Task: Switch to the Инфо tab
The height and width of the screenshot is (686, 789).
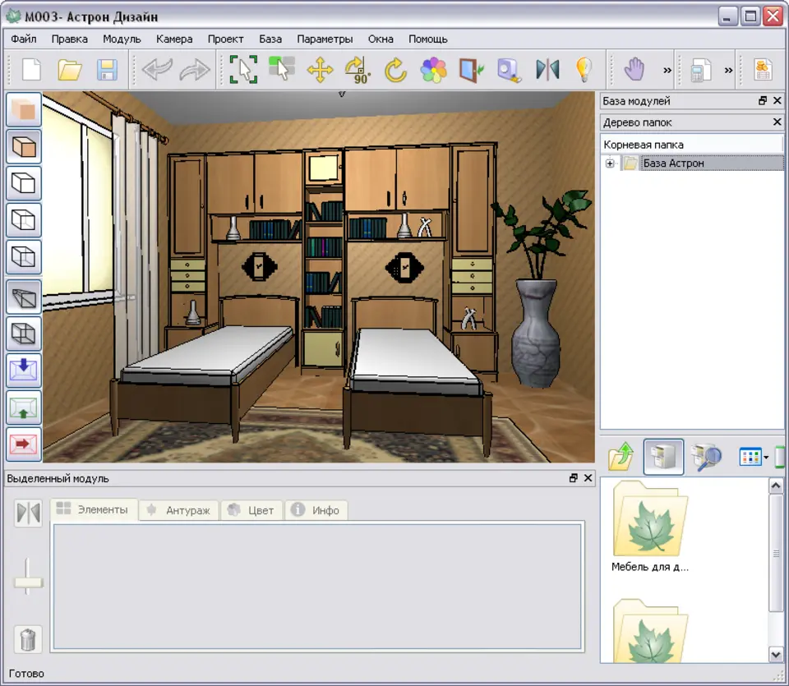Action: click(x=316, y=510)
